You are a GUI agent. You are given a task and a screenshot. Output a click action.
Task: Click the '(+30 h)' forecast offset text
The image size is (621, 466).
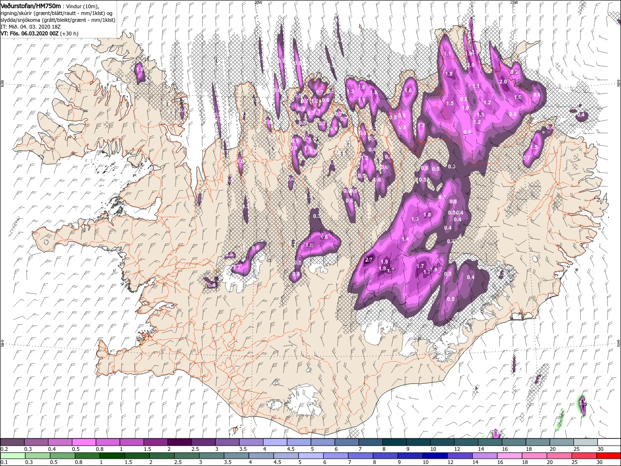69,33
